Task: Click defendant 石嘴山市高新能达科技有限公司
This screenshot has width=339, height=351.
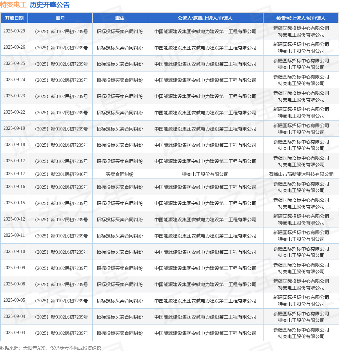Action: [301, 174]
